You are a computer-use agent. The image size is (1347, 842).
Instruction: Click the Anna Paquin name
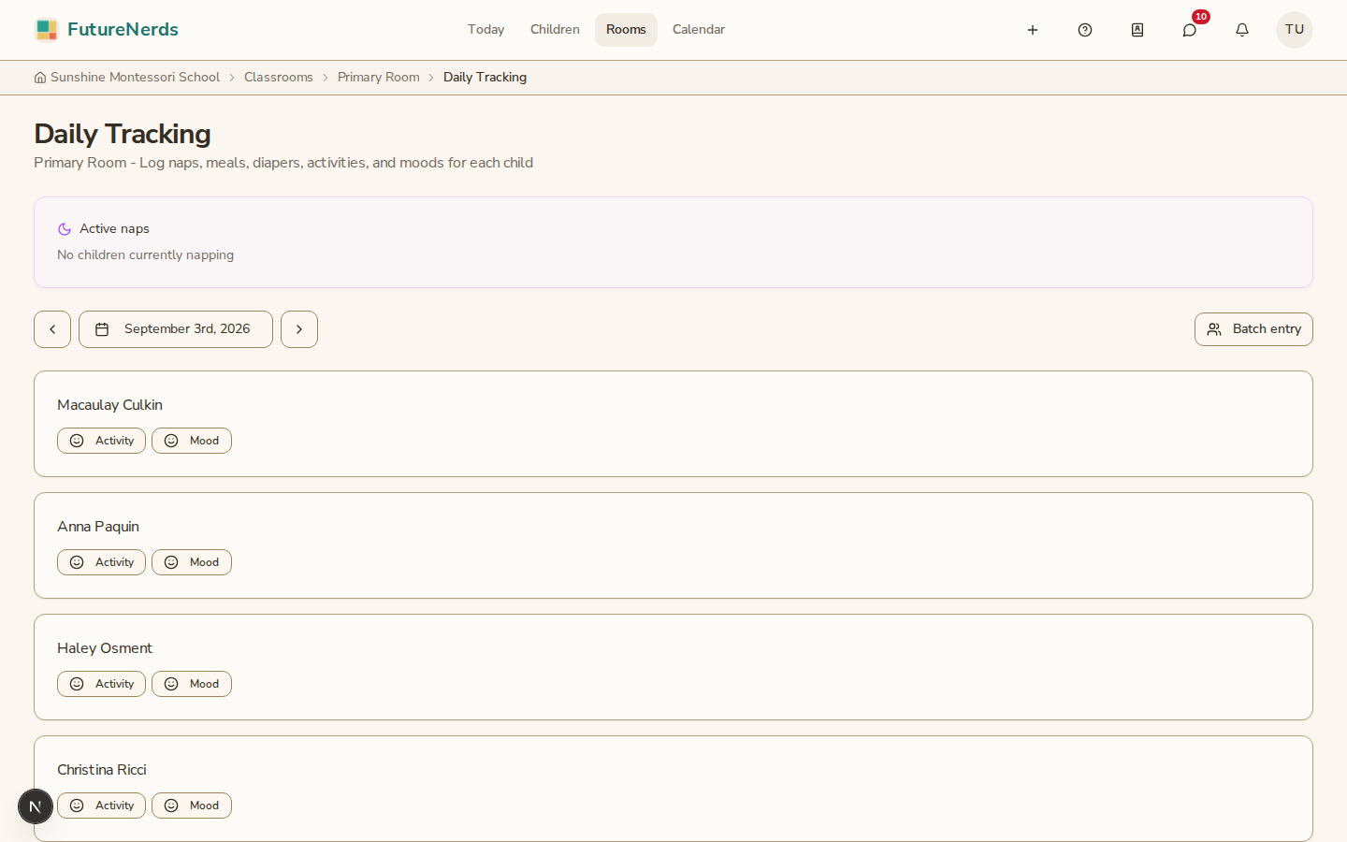click(98, 527)
